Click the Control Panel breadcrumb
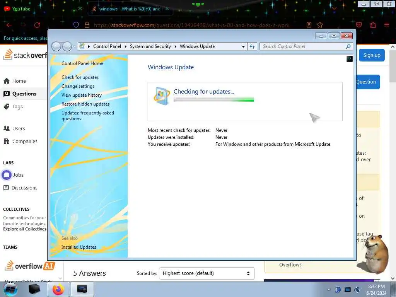The image size is (396, 297). pyautogui.click(x=107, y=46)
